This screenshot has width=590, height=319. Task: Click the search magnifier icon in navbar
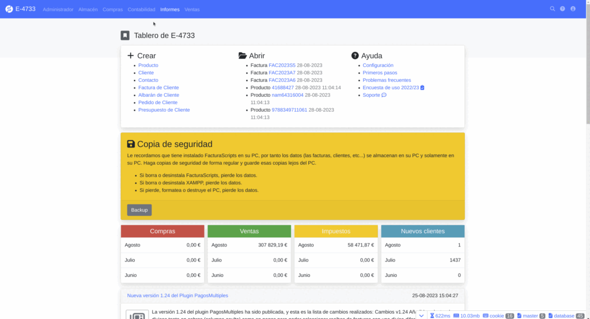click(x=553, y=9)
